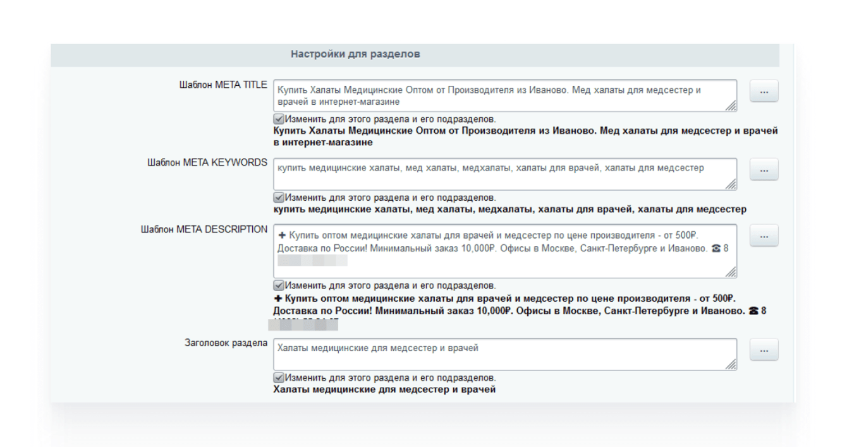Click the Заголовок раздела text field

pos(506,354)
